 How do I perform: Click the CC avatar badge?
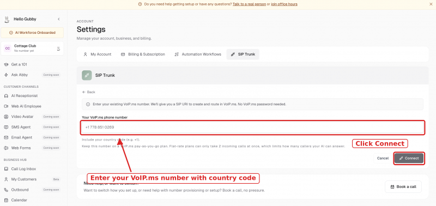click(8, 49)
